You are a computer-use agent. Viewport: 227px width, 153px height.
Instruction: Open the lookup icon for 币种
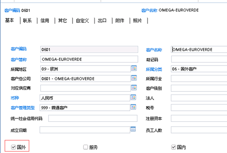(133, 97)
